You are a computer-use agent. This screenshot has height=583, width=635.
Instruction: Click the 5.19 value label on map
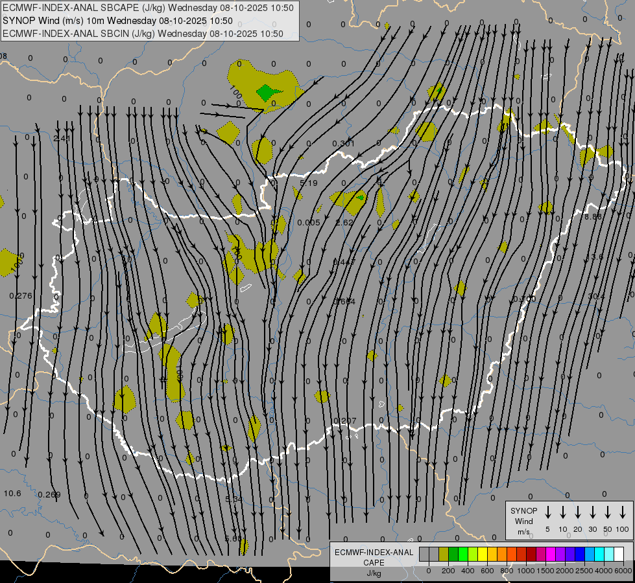coord(309,183)
